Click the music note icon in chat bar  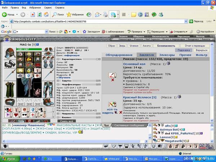[x=145, y=146]
